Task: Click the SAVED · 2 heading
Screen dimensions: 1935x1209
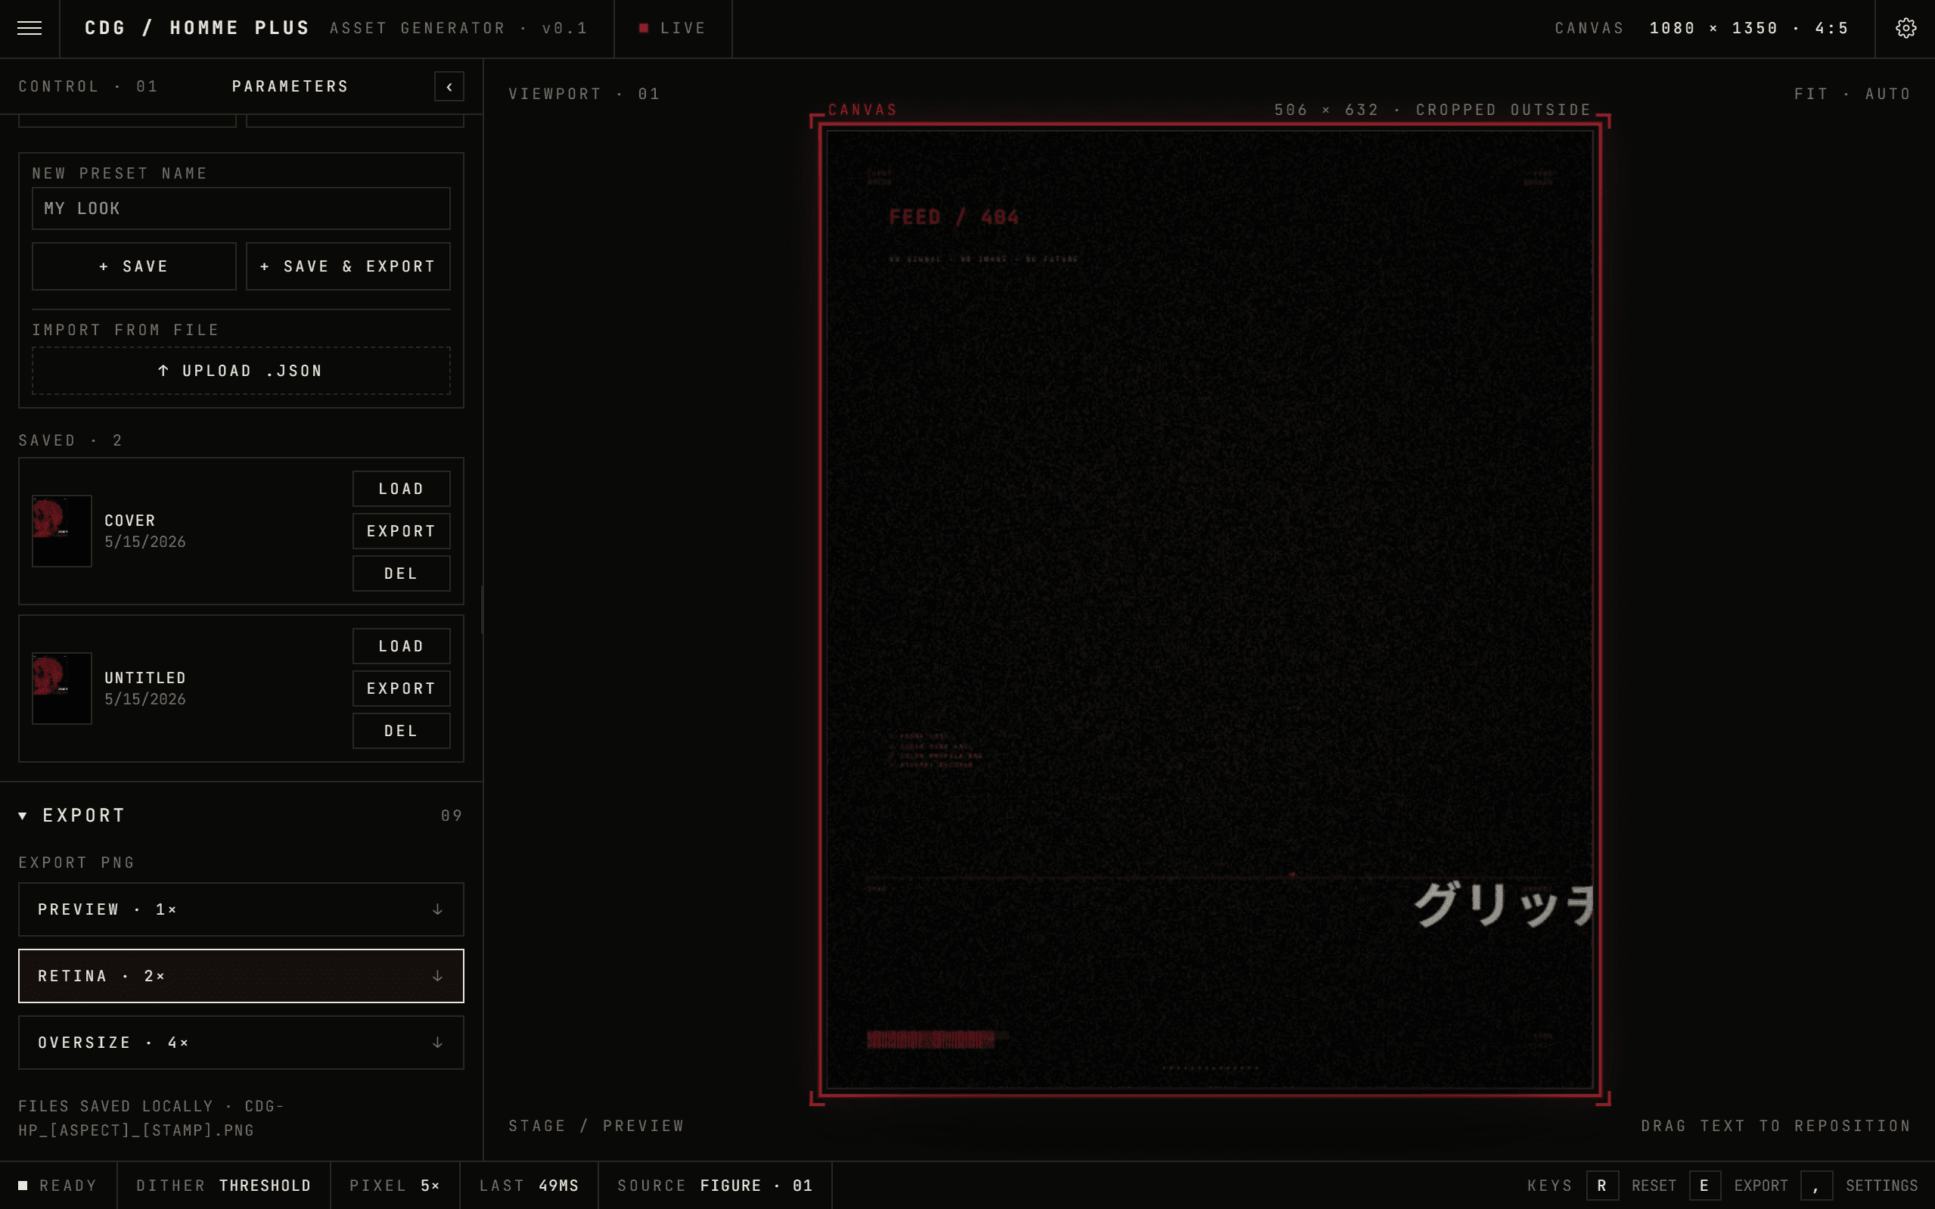Action: (x=70, y=440)
